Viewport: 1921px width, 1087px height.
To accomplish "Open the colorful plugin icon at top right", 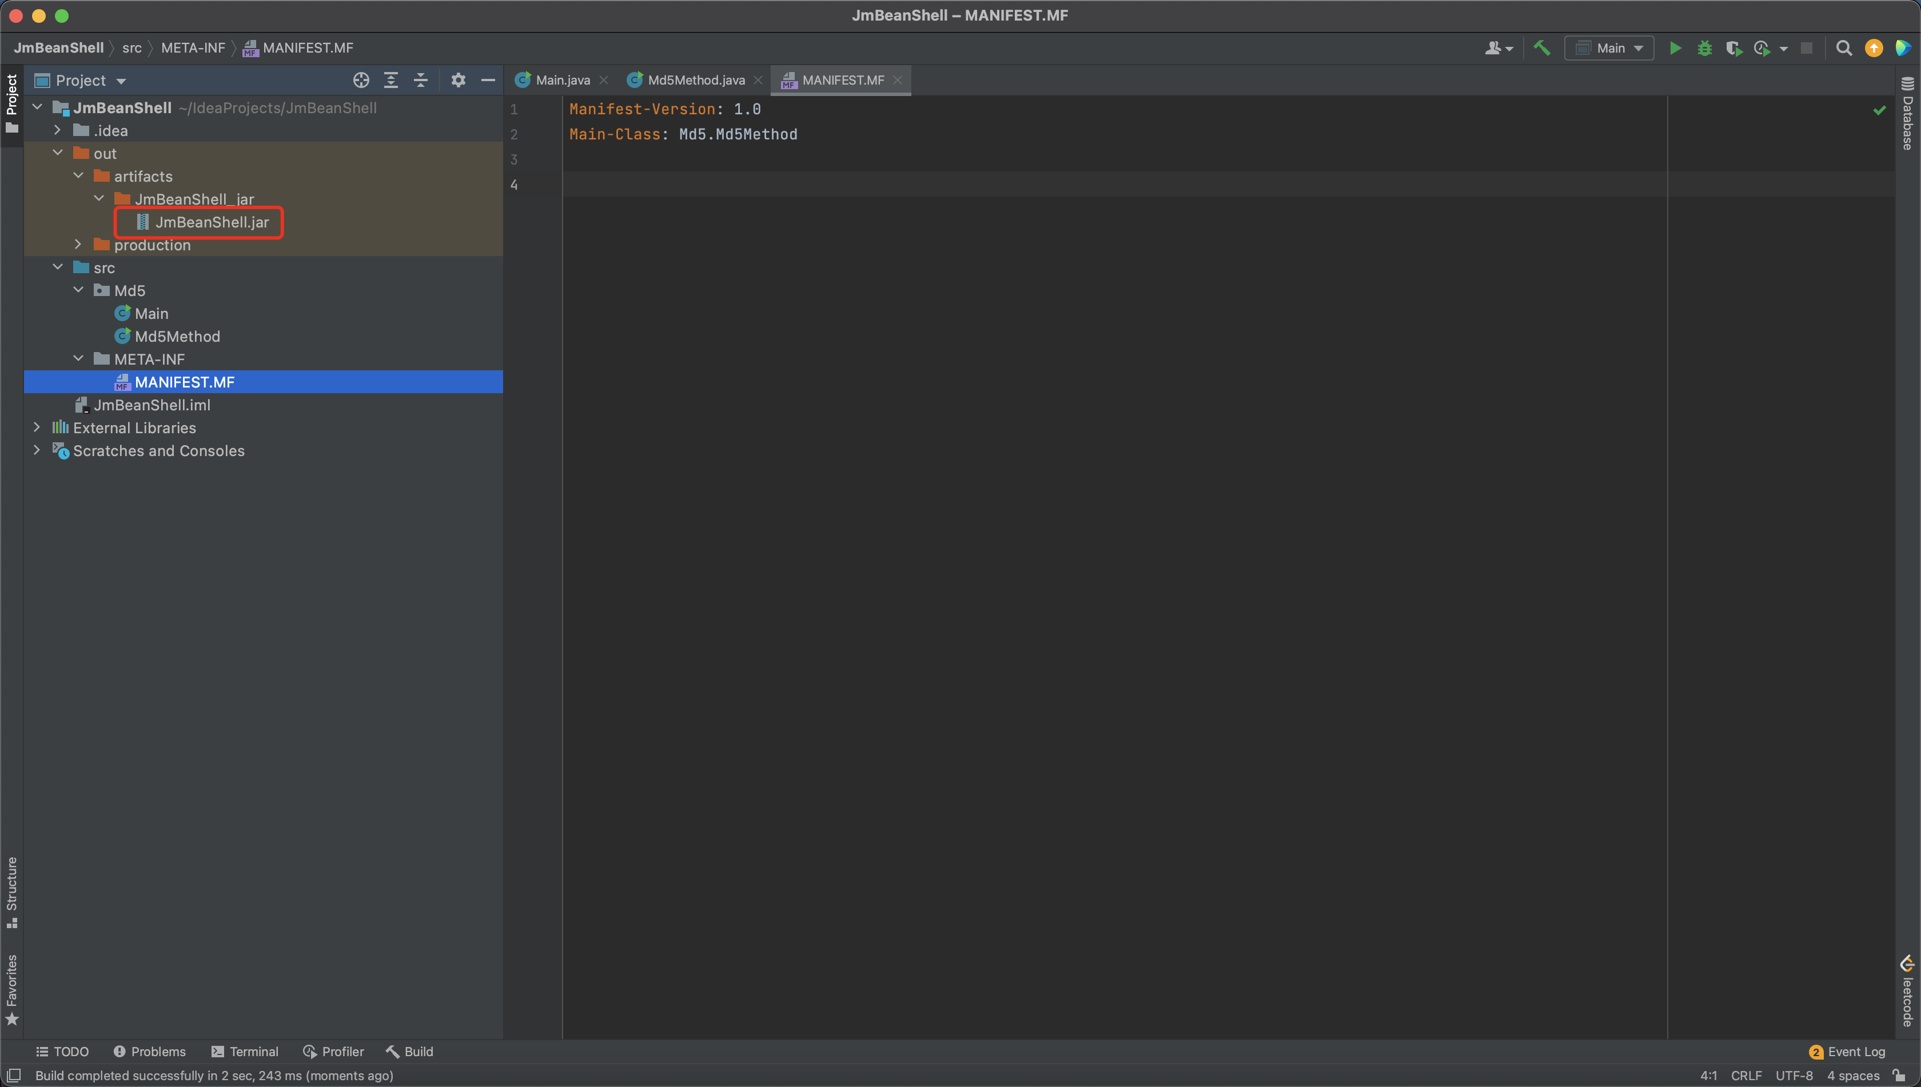I will coord(1903,48).
